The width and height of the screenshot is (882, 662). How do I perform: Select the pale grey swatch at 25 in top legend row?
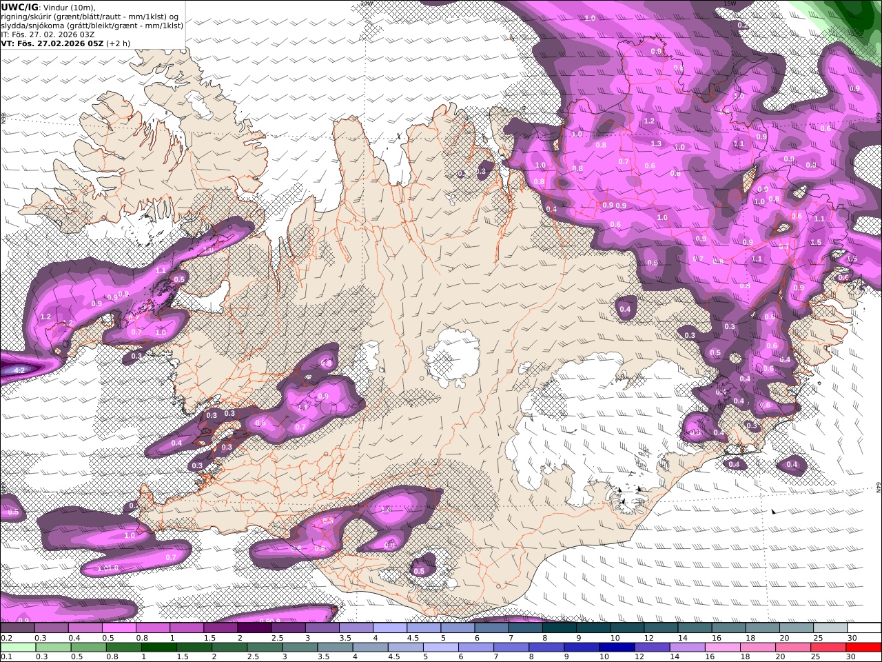(830, 628)
